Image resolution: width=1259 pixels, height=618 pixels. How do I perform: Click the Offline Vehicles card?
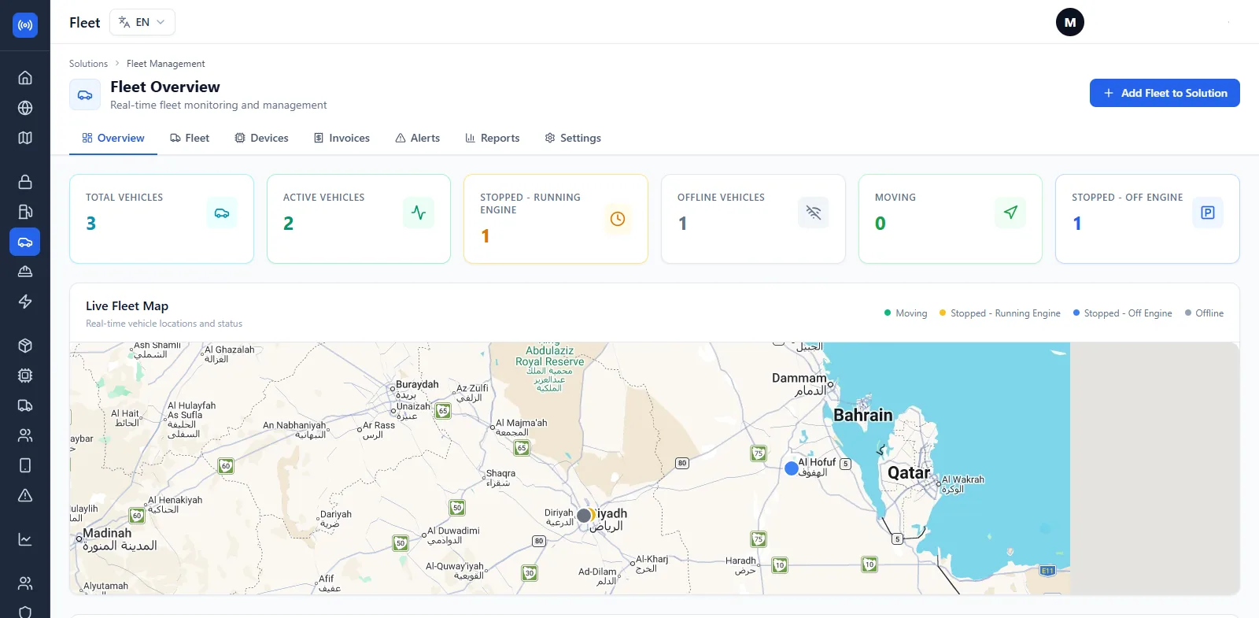(x=753, y=219)
